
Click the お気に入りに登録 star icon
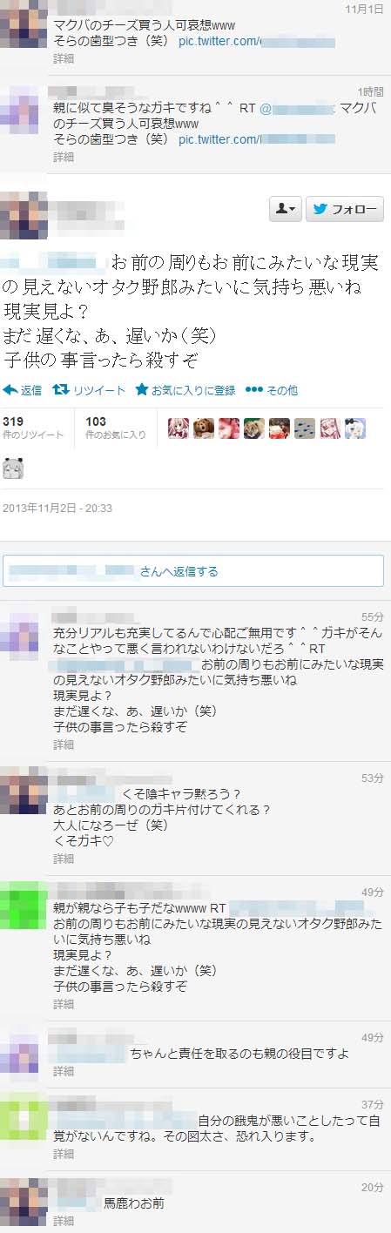click(141, 390)
